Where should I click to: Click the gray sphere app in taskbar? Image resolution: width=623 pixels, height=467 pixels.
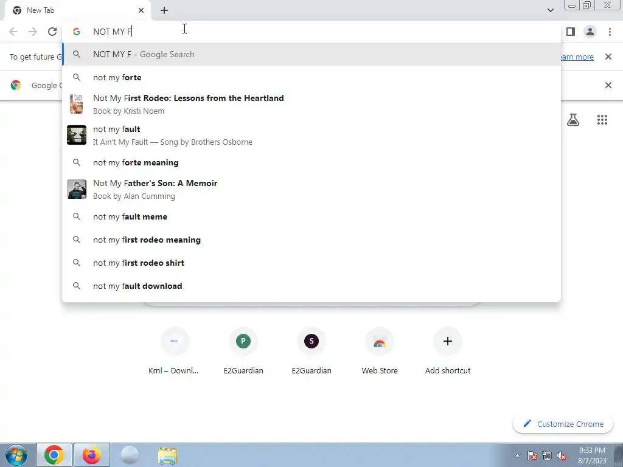pyautogui.click(x=130, y=455)
